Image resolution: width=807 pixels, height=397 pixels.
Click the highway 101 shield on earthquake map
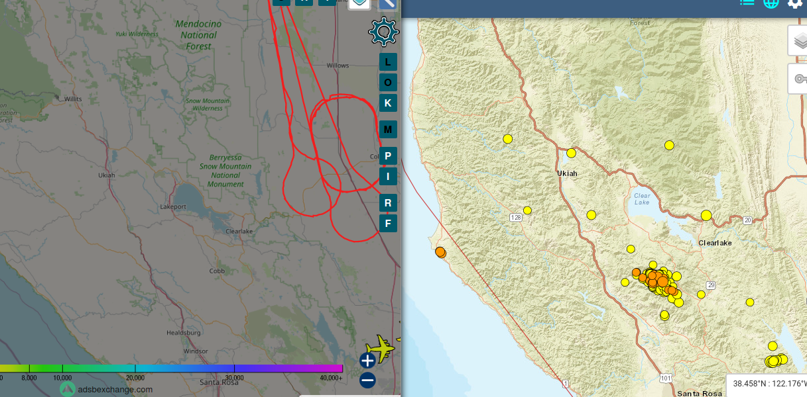tap(666, 378)
